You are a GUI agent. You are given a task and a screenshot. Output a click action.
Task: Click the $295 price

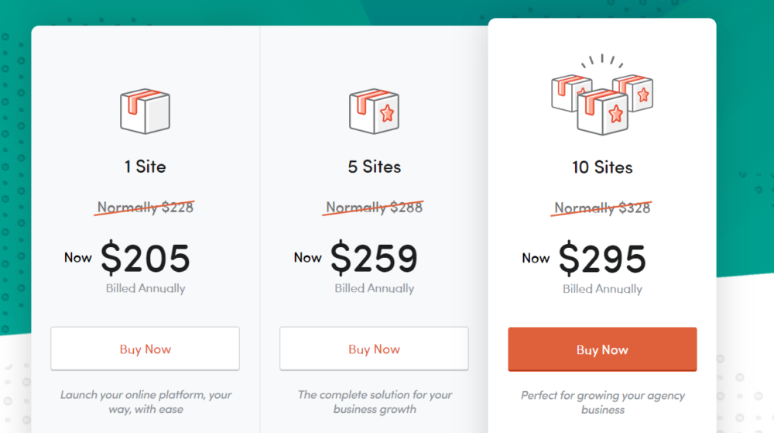602,259
